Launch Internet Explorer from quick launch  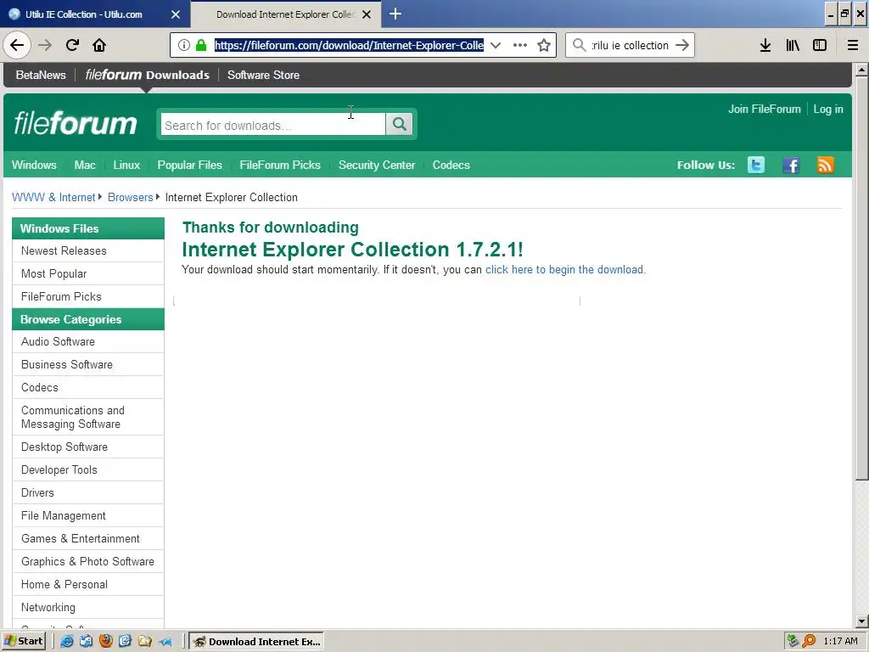[66, 642]
